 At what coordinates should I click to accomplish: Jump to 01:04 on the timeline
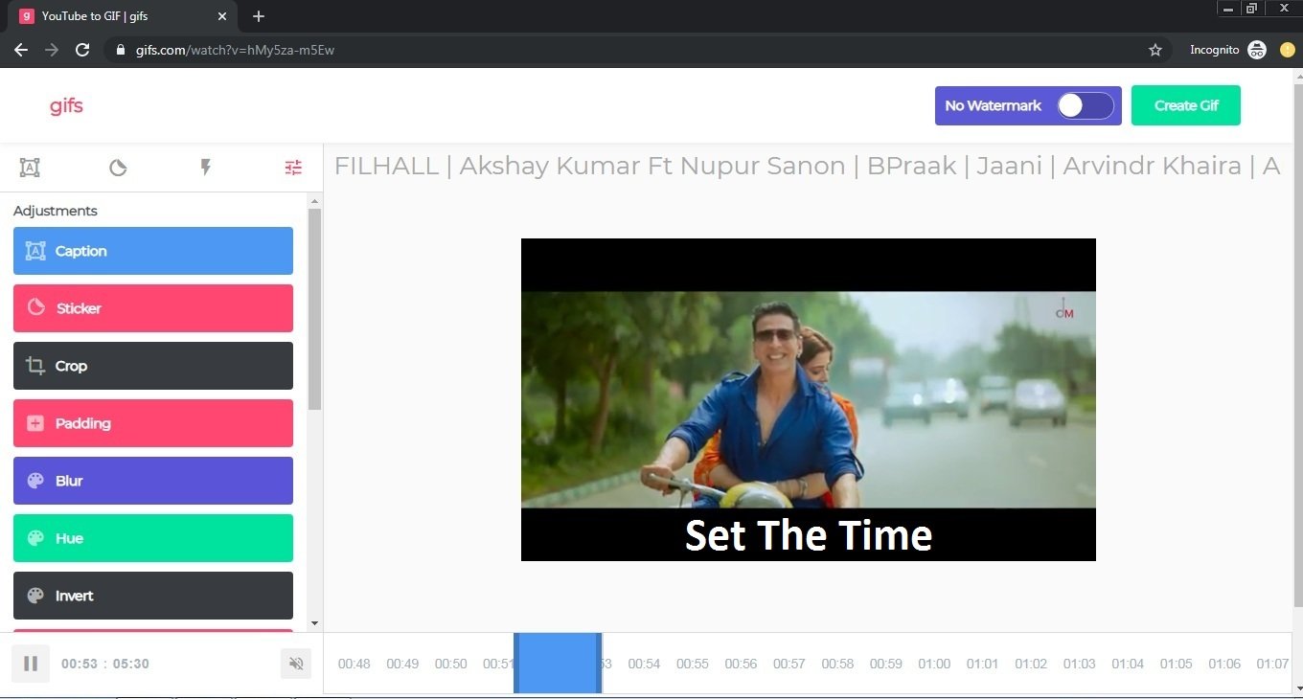click(x=1128, y=664)
